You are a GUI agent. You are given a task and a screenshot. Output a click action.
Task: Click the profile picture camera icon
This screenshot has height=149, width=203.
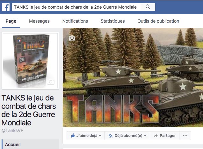click(x=51, y=82)
